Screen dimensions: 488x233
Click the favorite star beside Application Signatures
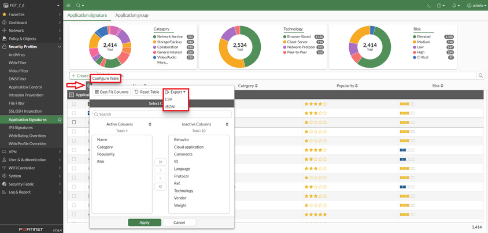point(60,119)
